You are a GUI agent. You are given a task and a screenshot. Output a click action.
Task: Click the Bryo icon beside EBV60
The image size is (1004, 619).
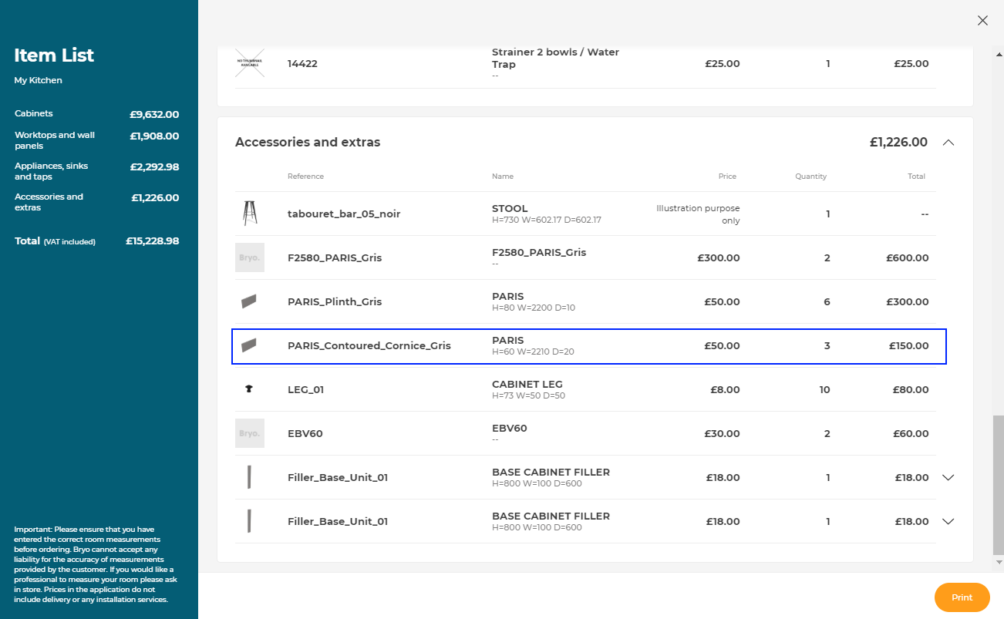click(249, 433)
